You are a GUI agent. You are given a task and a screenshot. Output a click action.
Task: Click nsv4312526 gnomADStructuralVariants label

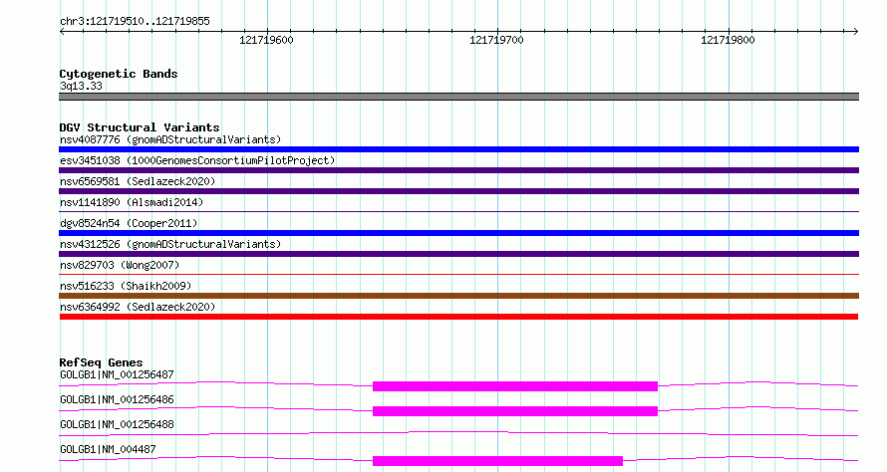(x=170, y=244)
